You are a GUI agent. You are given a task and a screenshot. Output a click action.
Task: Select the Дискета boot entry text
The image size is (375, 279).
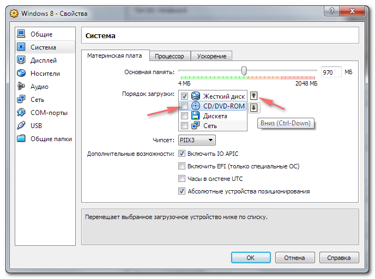coord(215,116)
